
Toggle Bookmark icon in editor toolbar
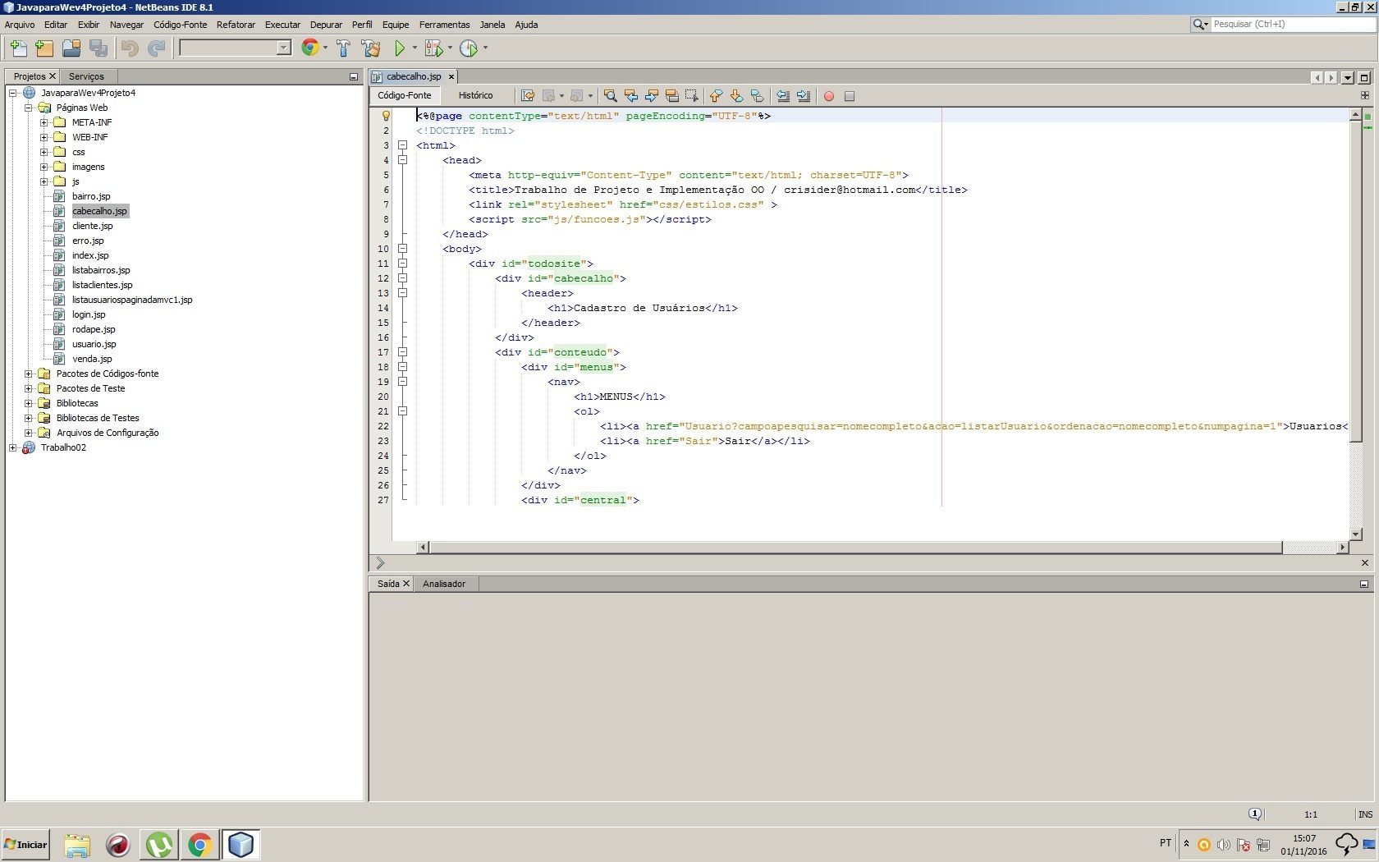[x=757, y=96]
